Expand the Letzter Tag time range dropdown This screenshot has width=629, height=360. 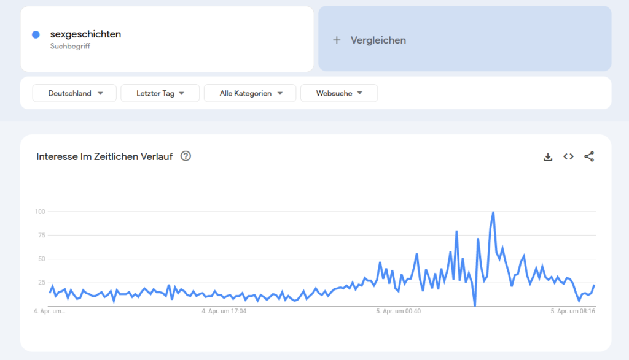(x=160, y=93)
